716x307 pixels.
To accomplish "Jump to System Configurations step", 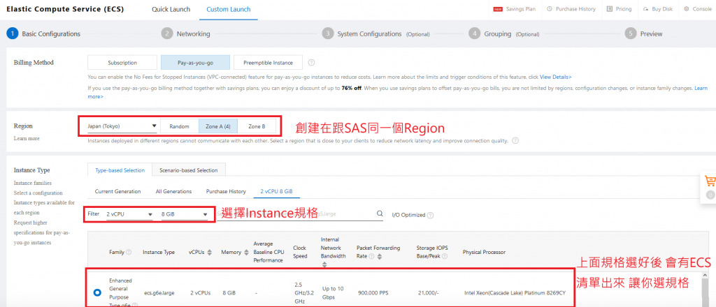I will pos(375,33).
